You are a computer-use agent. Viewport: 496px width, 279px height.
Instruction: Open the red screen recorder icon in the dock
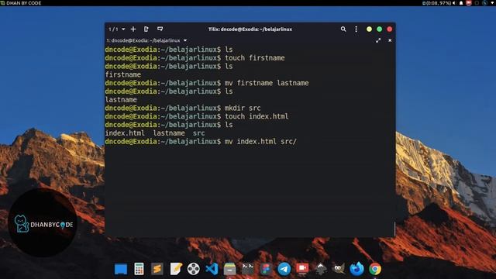(302, 269)
